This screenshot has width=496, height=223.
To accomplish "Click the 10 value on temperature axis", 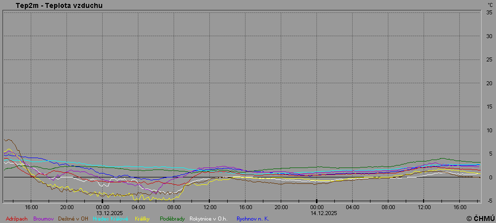I will coord(490,130).
